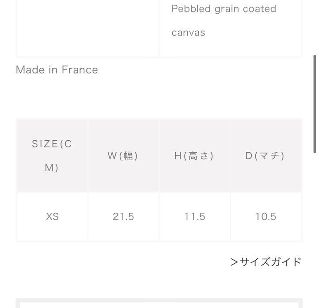
Task: Click the M) text in size header
Action: coord(52,168)
